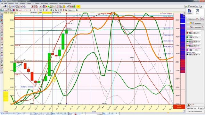Screen dimensions: 205x115
Task: Click the yellow zigzag toolbar icon
Action: 65,6
